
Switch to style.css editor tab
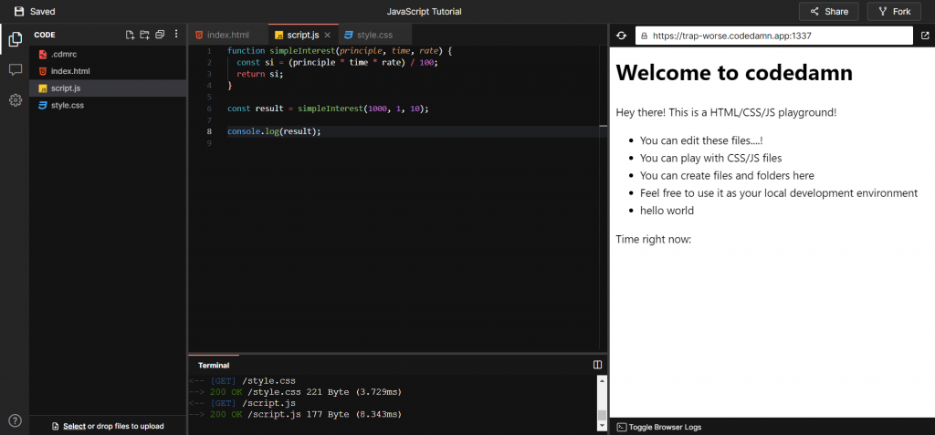coord(374,36)
